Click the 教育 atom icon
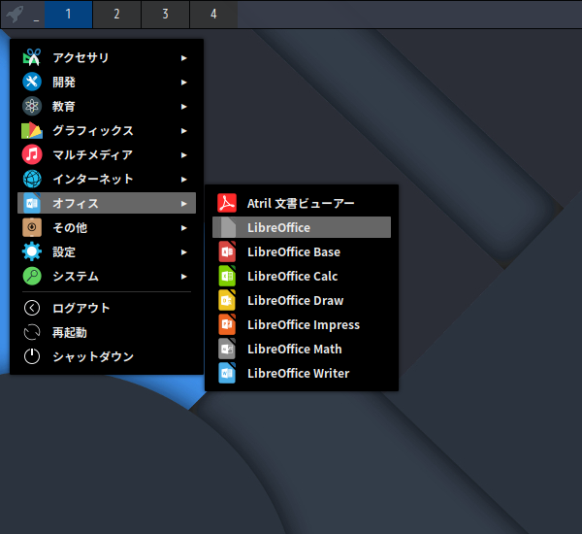 pyautogui.click(x=32, y=106)
